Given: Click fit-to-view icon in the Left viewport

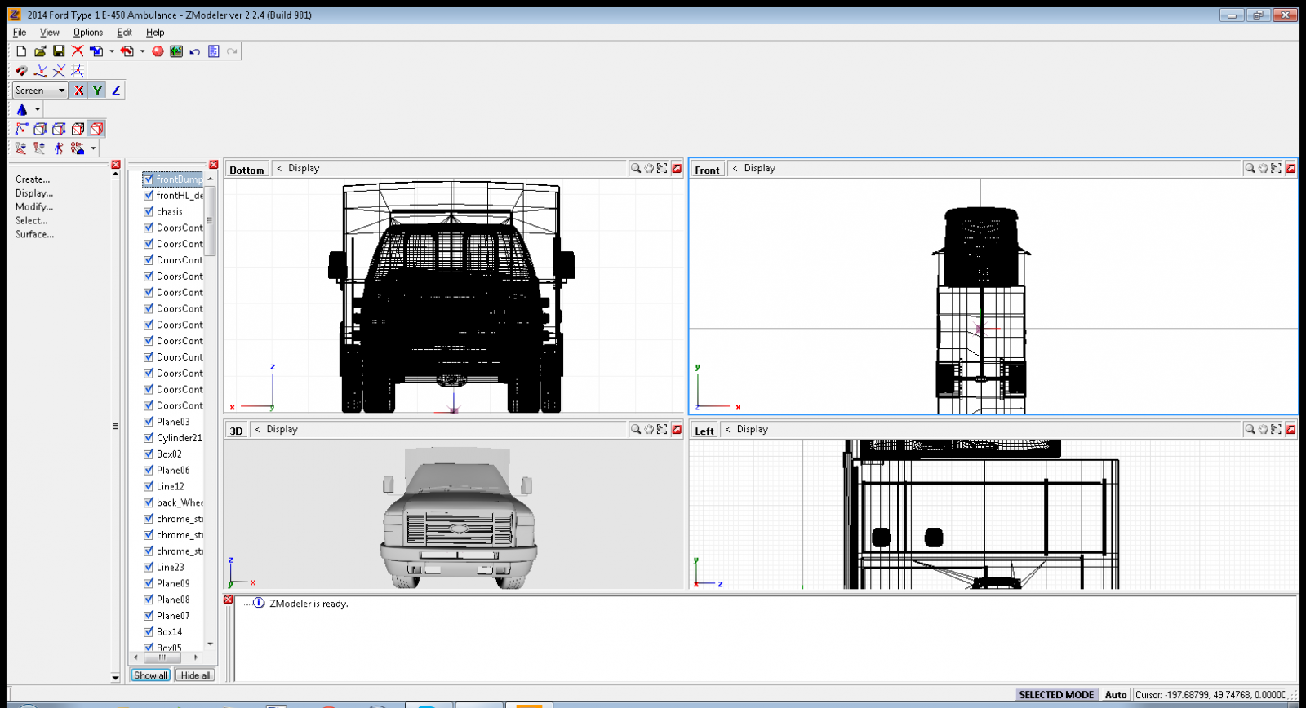Looking at the screenshot, I should [x=1277, y=429].
